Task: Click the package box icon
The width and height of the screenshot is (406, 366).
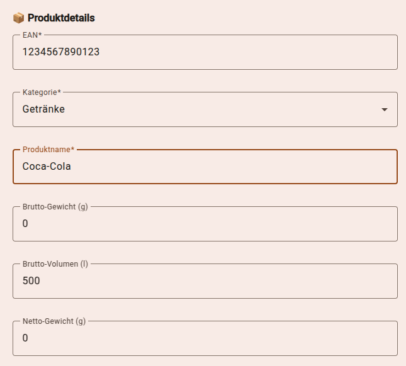Action: pos(18,18)
